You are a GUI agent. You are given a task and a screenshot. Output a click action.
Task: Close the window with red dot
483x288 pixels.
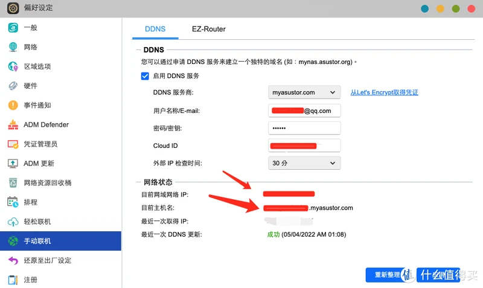pos(471,8)
